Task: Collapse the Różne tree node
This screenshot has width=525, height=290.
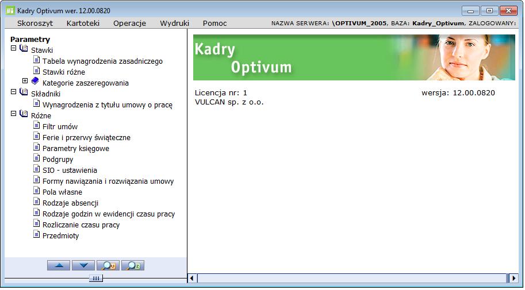Action: coord(13,113)
